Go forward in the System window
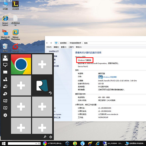The height and width of the screenshot is (146, 146). click(51, 43)
